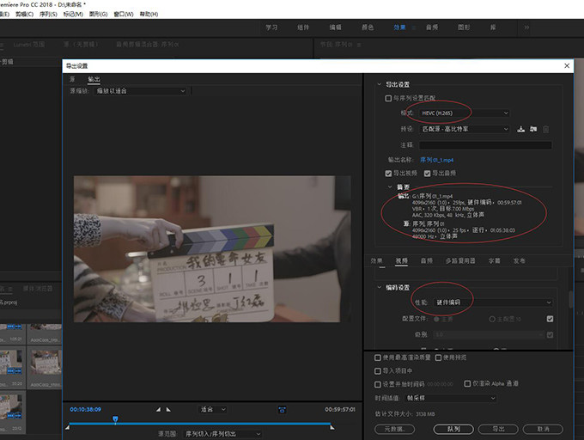Click 队列 button

453,429
